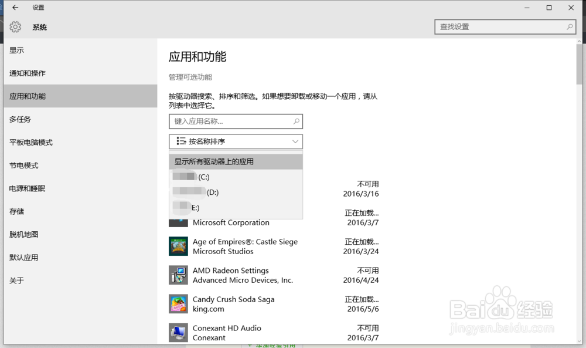Click 不可用 above the 2016/4/24 date
Screen dimensions: 586x348
pyautogui.click(x=368, y=270)
